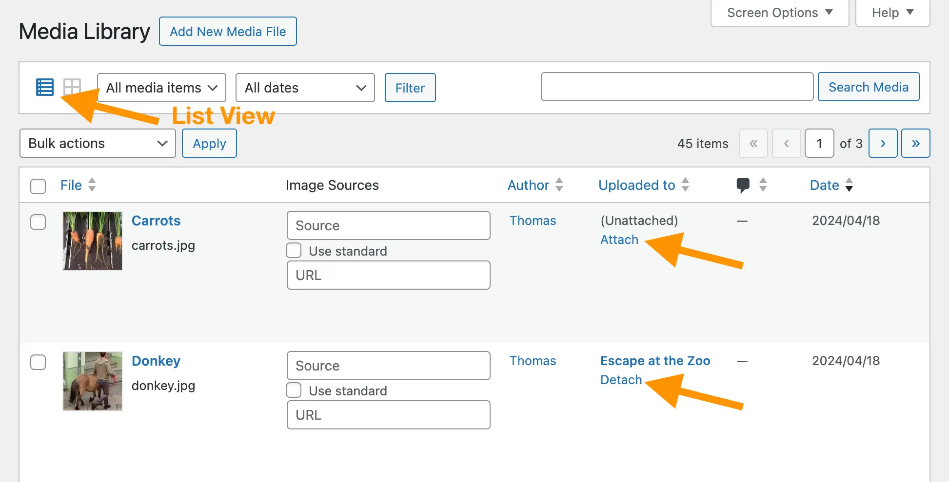Viewport: 949px width, 482px height.
Task: Open the Bulk actions dropdown
Action: click(x=98, y=144)
